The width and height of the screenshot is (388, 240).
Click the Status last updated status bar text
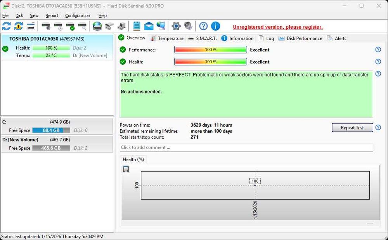[x=52, y=237]
